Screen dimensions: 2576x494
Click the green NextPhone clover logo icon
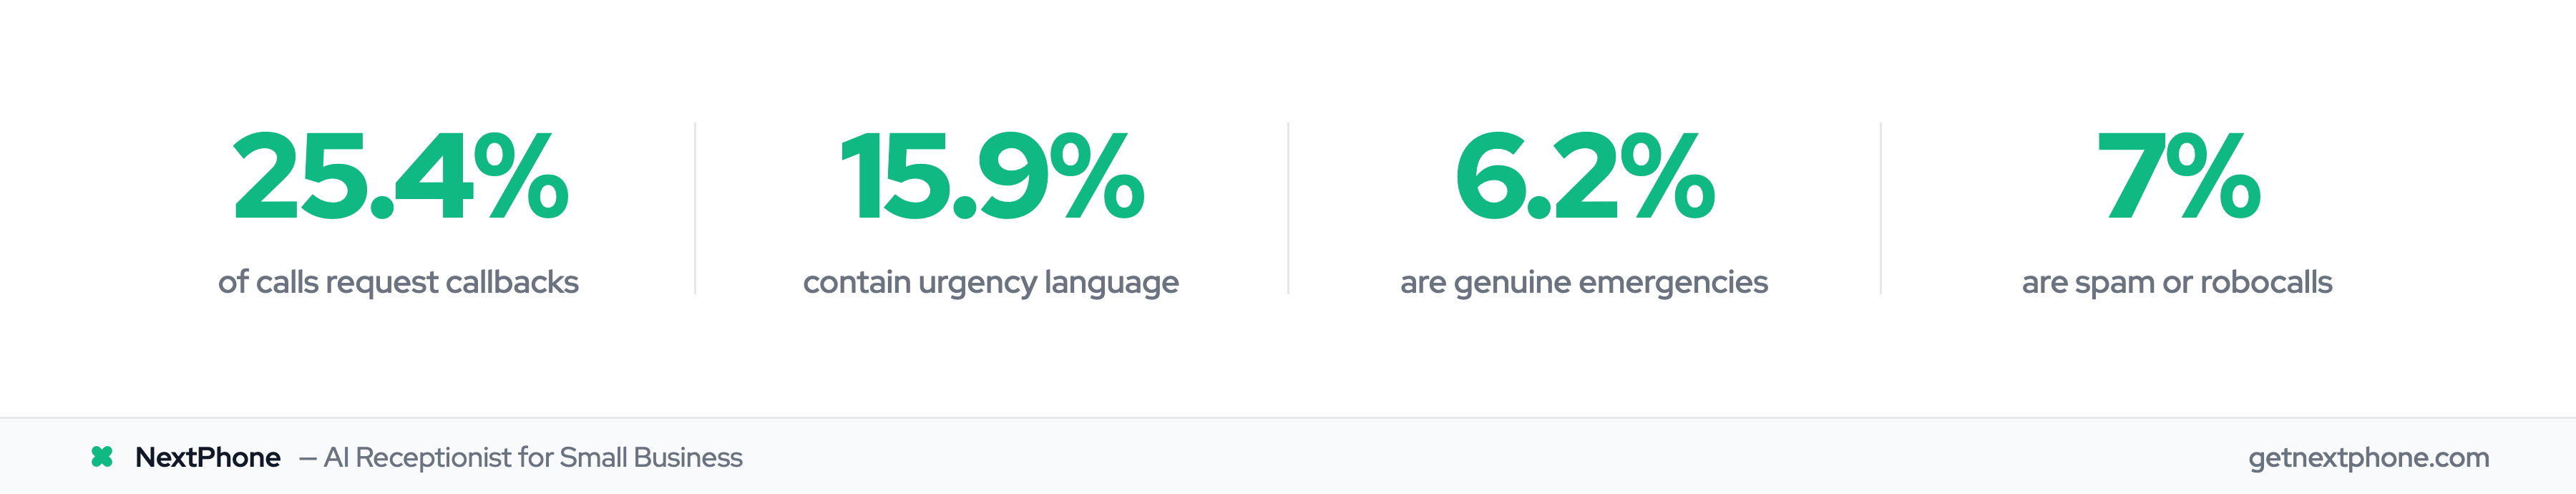(x=102, y=457)
